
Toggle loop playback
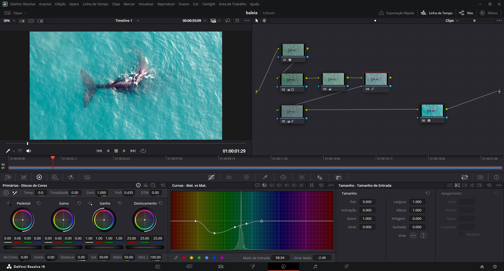[x=143, y=151]
